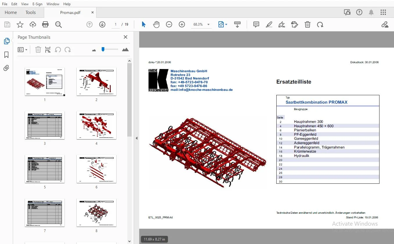Open the File menu
This screenshot has height=244, width=394.
pyautogui.click(x=5, y=4)
